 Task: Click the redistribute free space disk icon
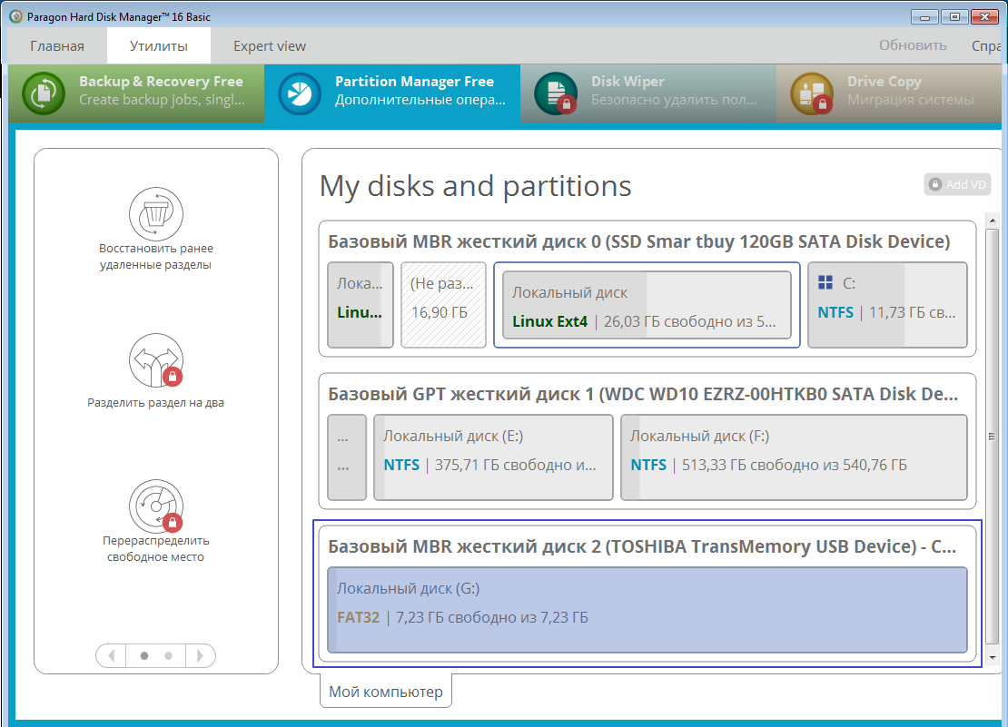155,506
